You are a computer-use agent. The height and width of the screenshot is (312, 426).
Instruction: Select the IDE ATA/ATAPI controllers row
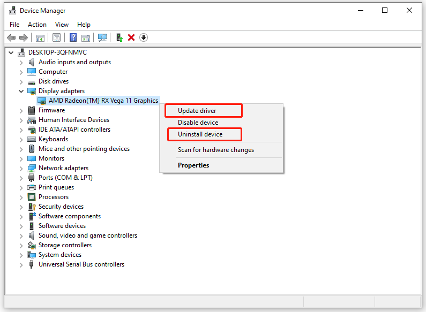click(74, 130)
